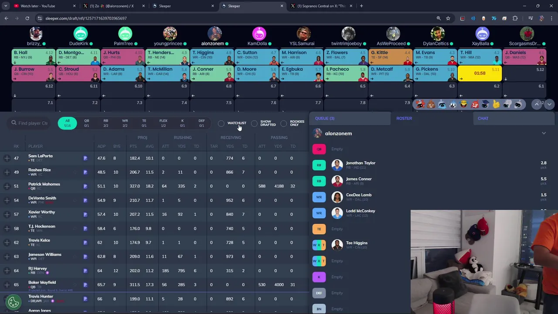
Task: Filter players by WR position
Action: pos(125,123)
